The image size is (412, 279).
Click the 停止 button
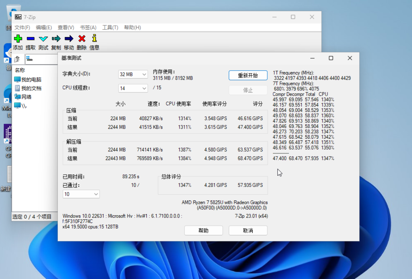coord(248,90)
